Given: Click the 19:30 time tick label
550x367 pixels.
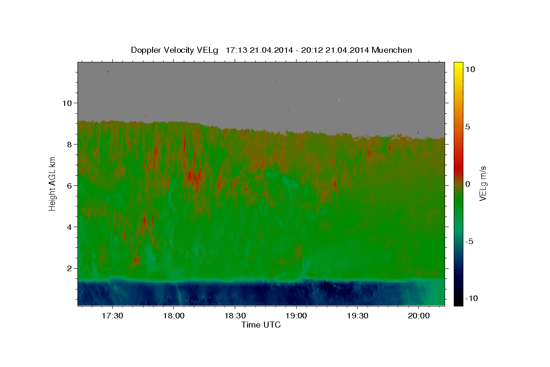Looking at the screenshot, I should 357,316.
